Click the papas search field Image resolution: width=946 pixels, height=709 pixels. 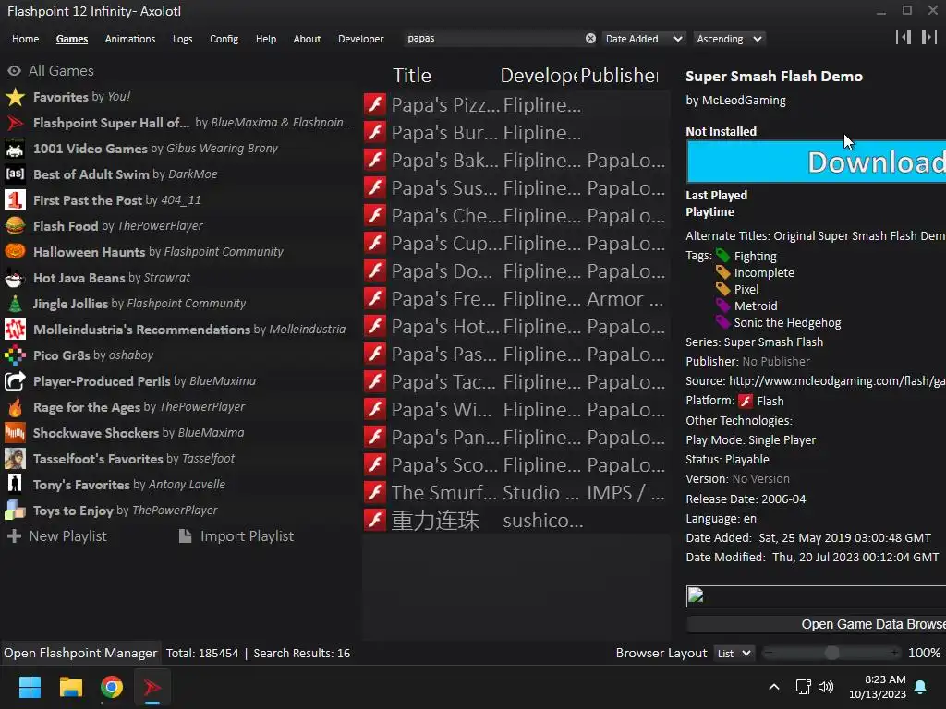(495, 39)
